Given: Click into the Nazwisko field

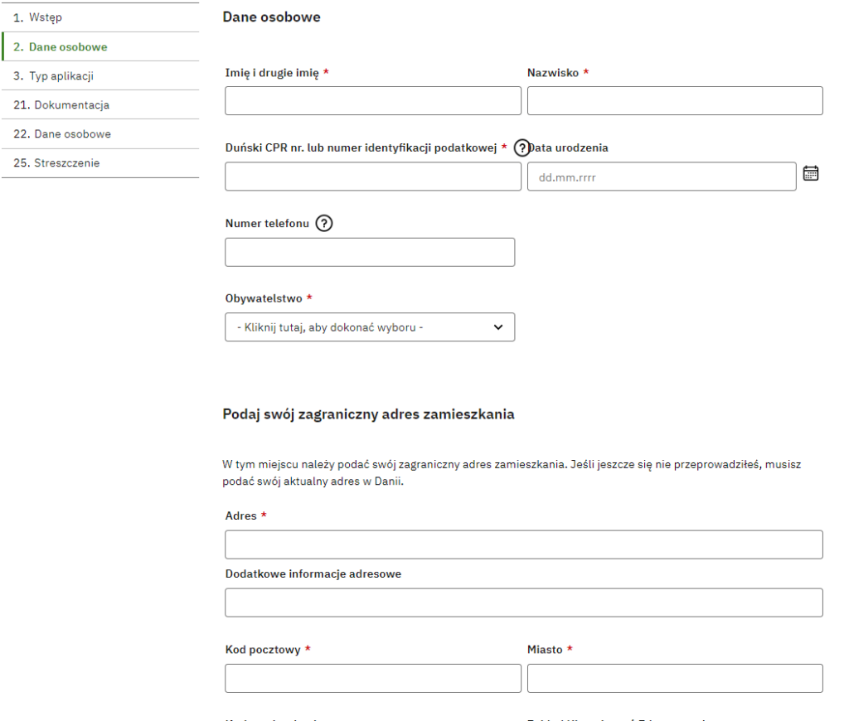Looking at the screenshot, I should 675,100.
